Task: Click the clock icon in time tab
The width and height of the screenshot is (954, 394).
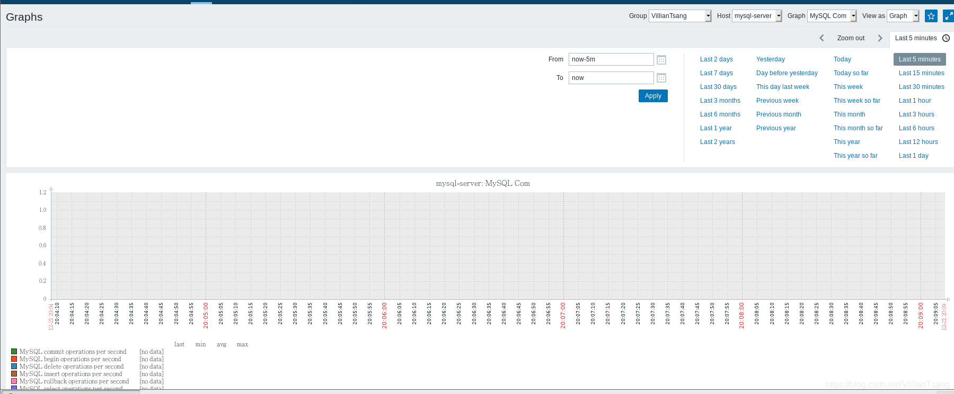Action: pos(946,38)
